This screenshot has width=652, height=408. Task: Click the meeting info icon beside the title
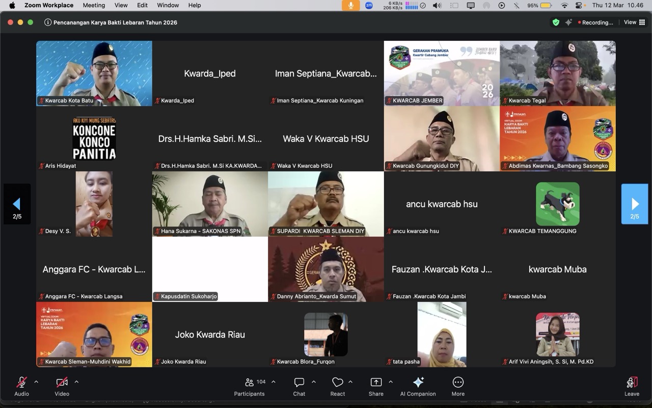pyautogui.click(x=48, y=22)
